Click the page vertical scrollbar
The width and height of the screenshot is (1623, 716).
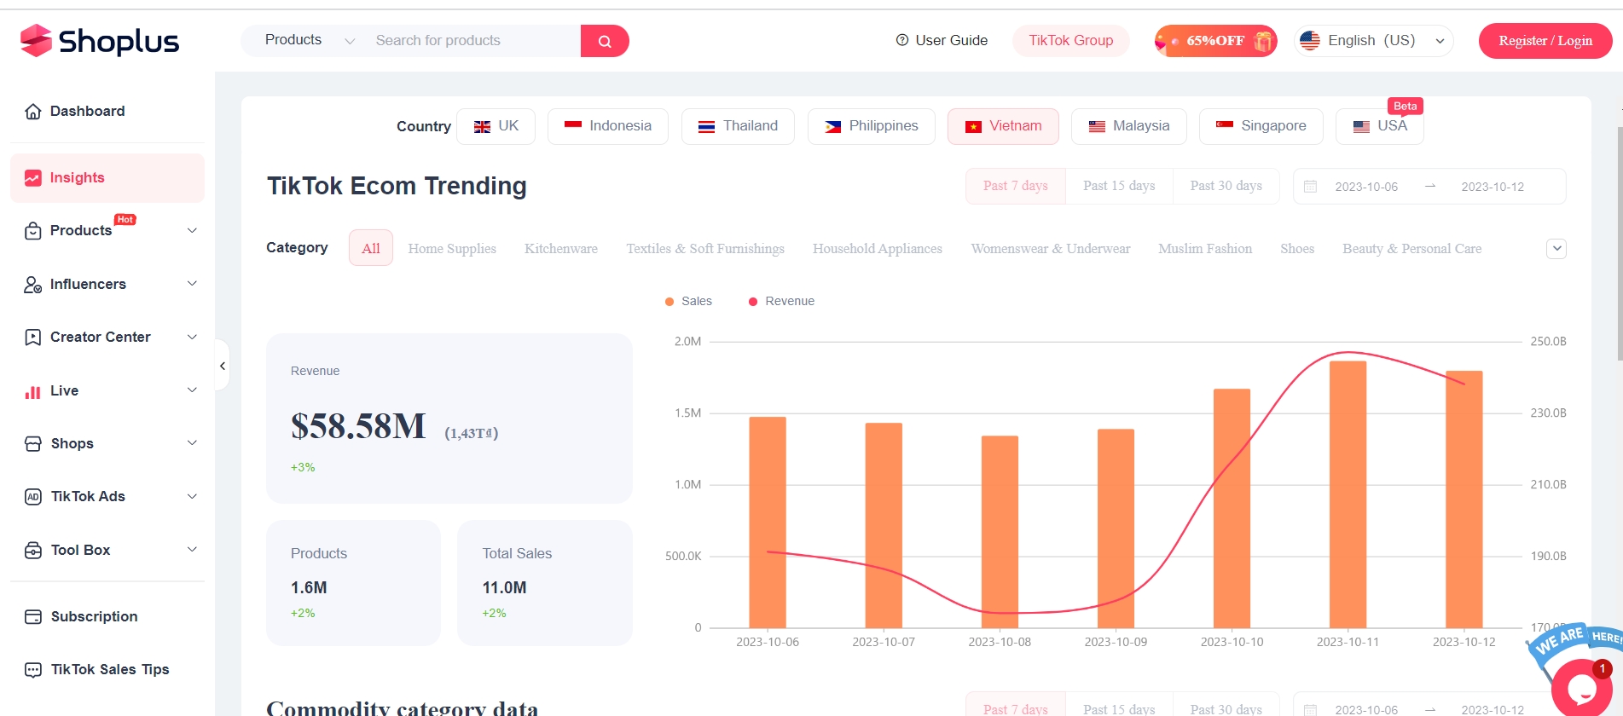(x=1619, y=243)
